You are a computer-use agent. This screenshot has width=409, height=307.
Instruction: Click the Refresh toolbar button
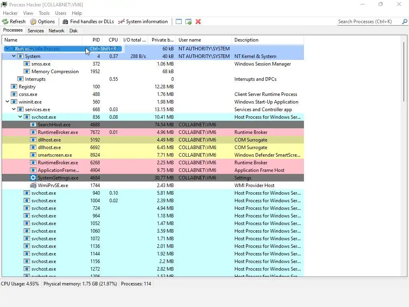point(14,22)
